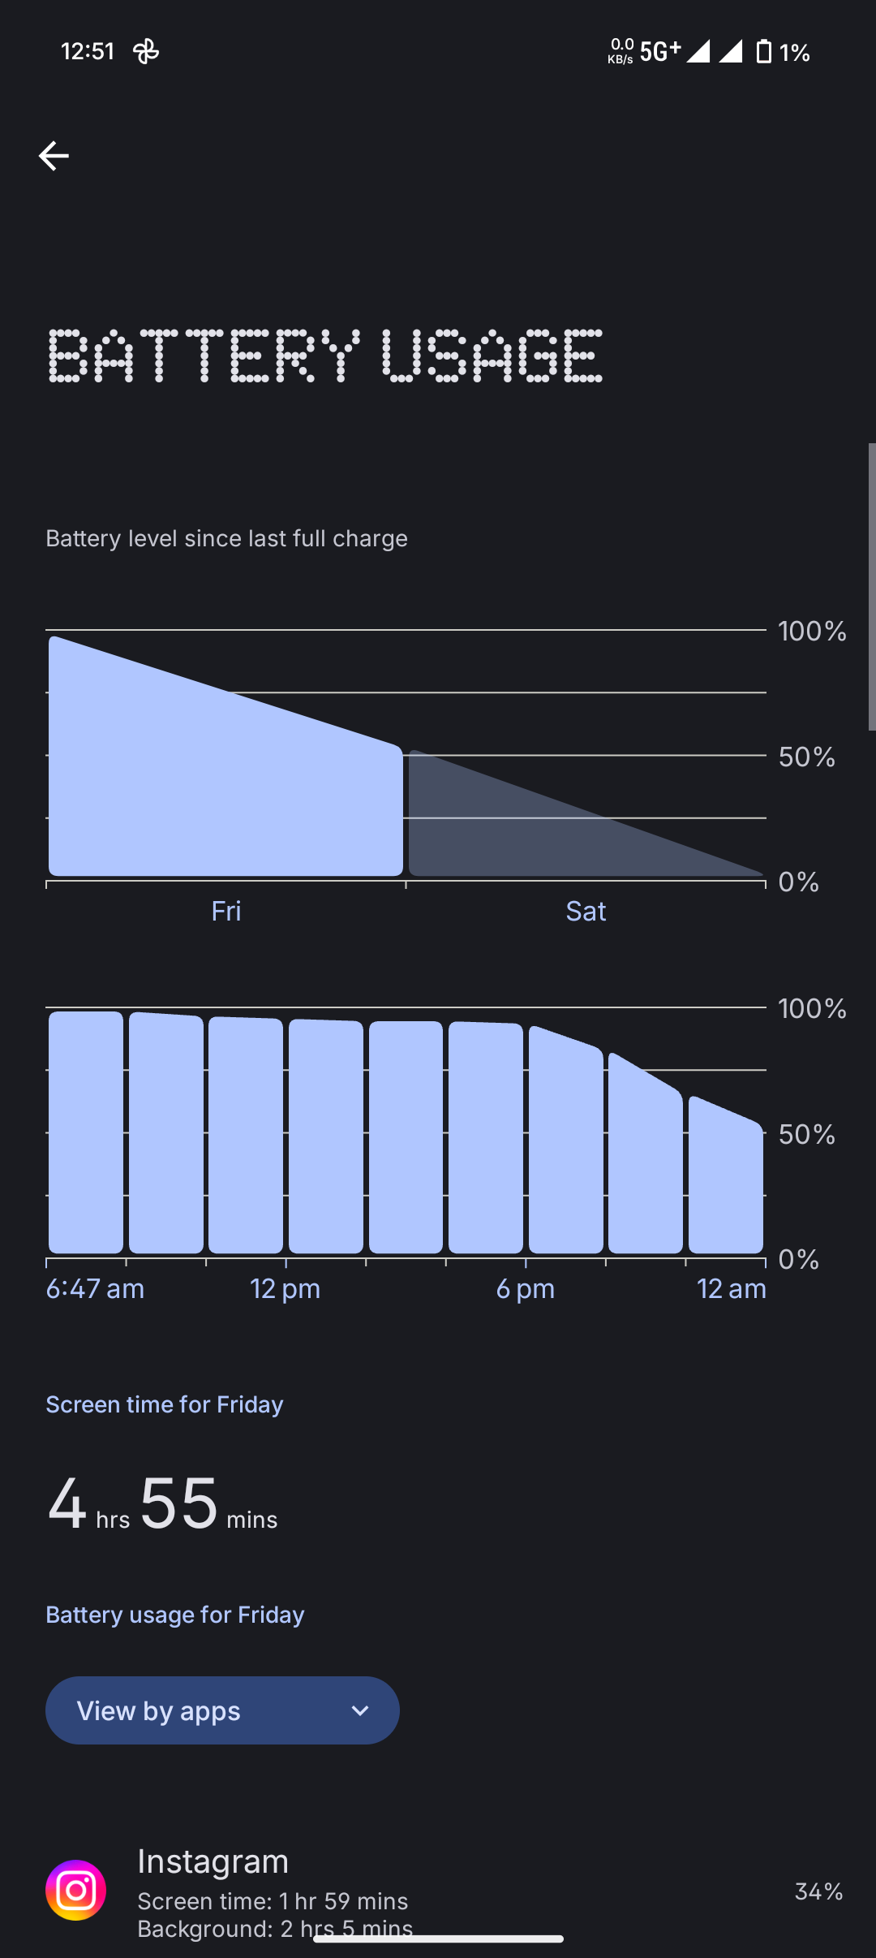The image size is (876, 1958).
Task: Open Instagram battery usage details
Action: pyautogui.click(x=406, y=1890)
